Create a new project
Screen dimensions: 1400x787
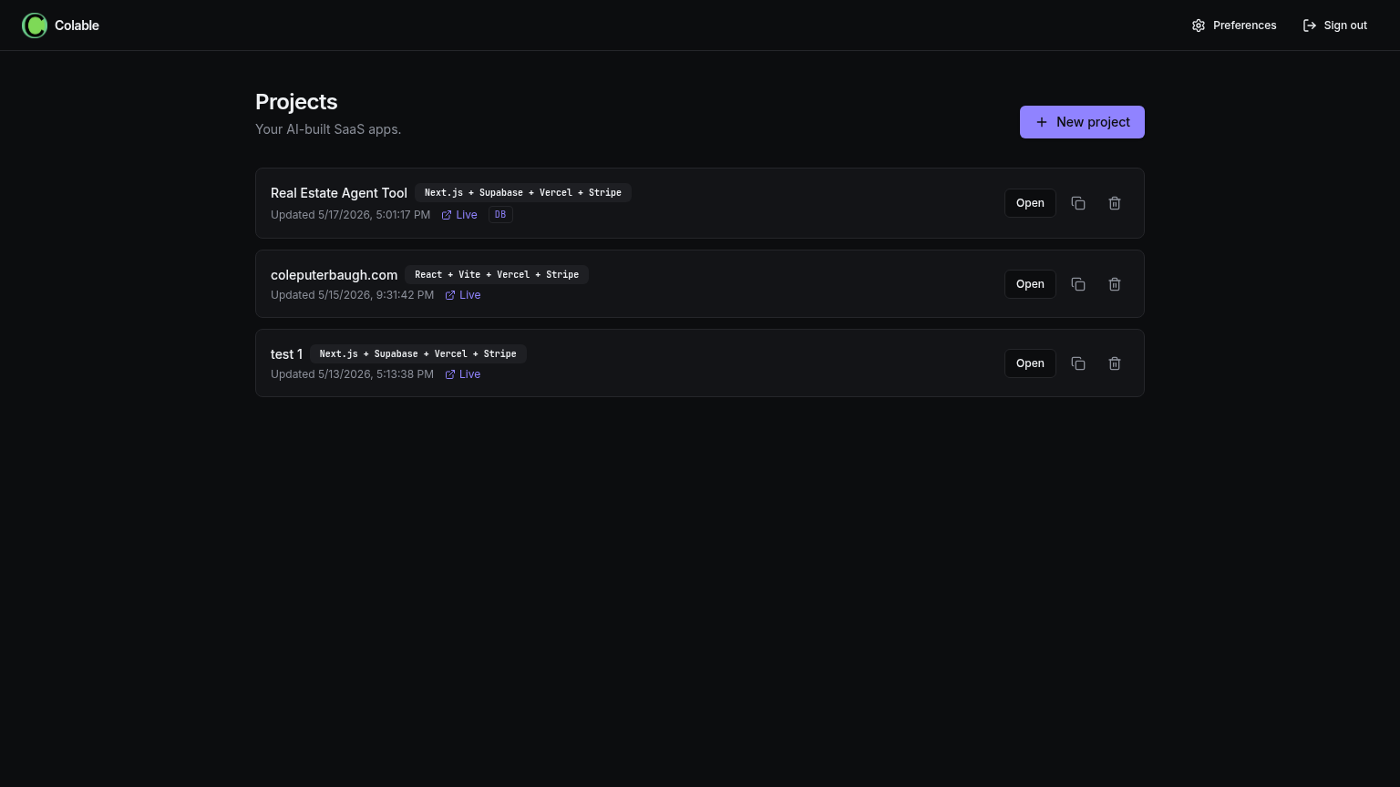pos(1082,122)
